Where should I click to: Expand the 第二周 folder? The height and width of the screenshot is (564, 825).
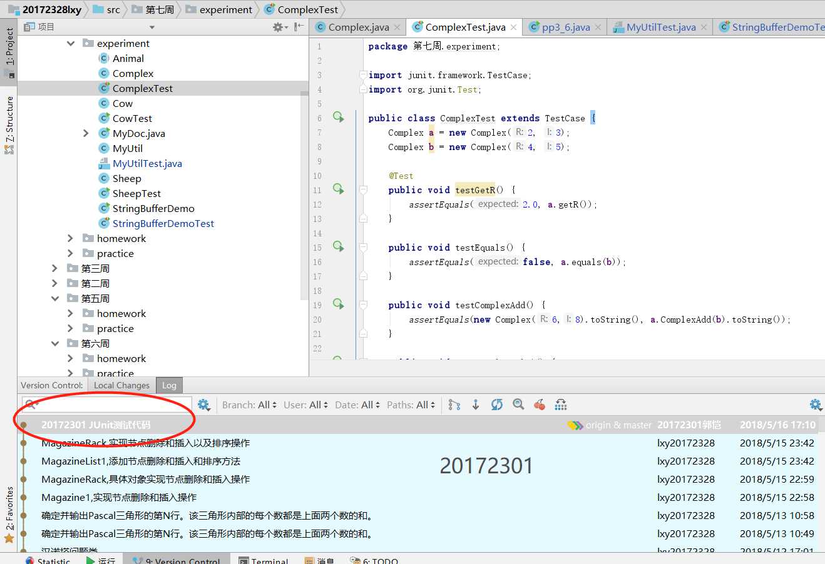coord(55,283)
